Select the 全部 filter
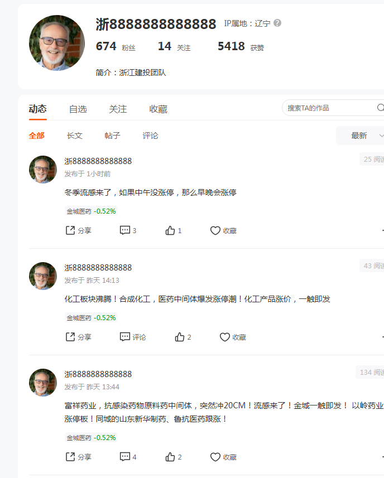Image resolution: width=384 pixels, height=478 pixels. pyautogui.click(x=37, y=136)
